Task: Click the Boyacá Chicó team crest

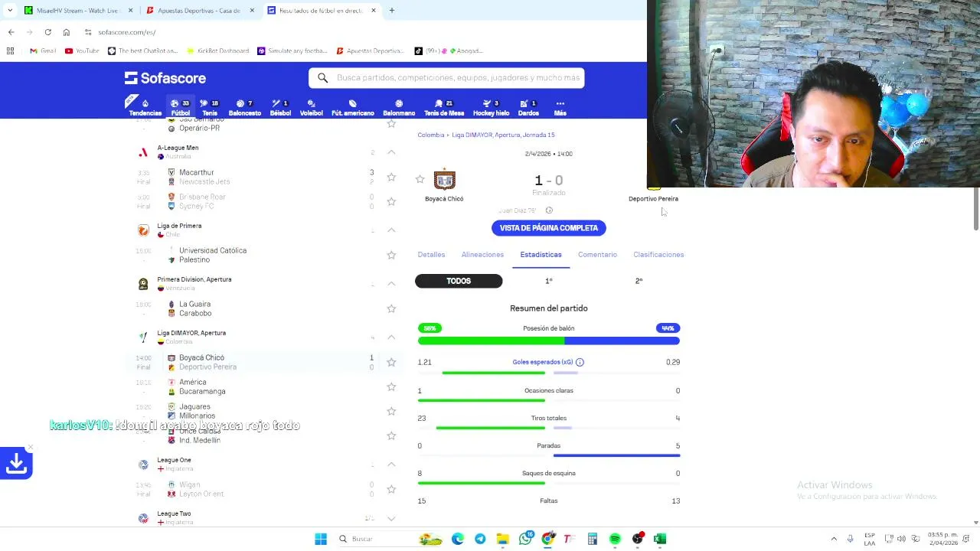Action: (x=444, y=180)
